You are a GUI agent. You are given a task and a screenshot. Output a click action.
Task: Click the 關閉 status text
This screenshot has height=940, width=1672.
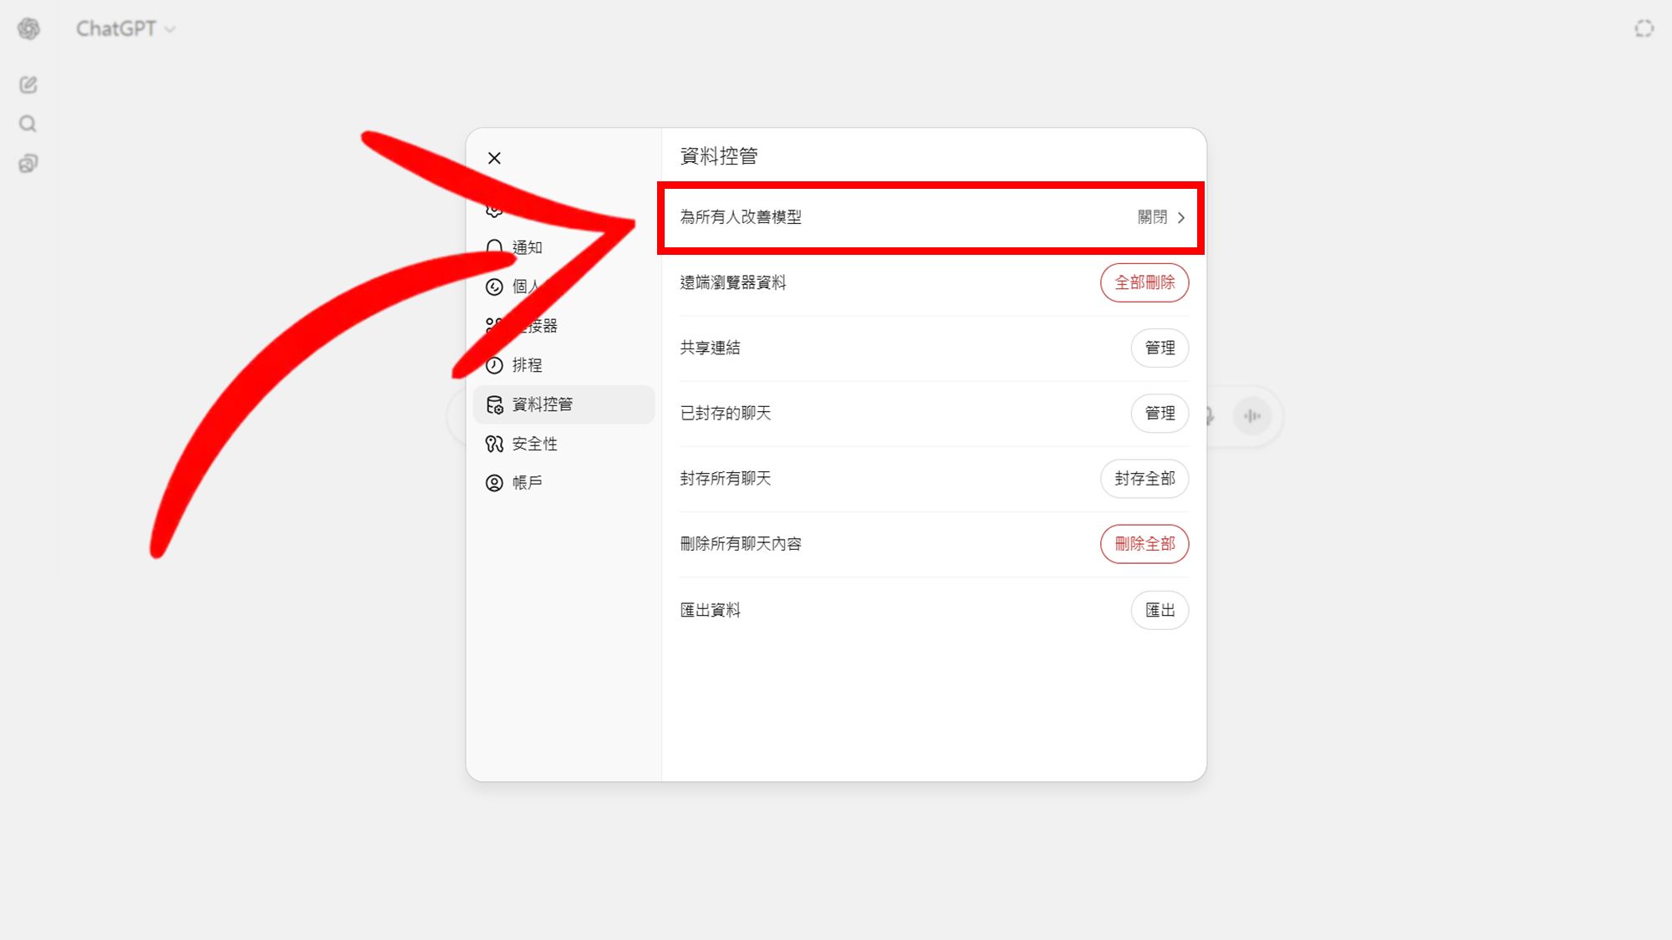coord(1152,217)
